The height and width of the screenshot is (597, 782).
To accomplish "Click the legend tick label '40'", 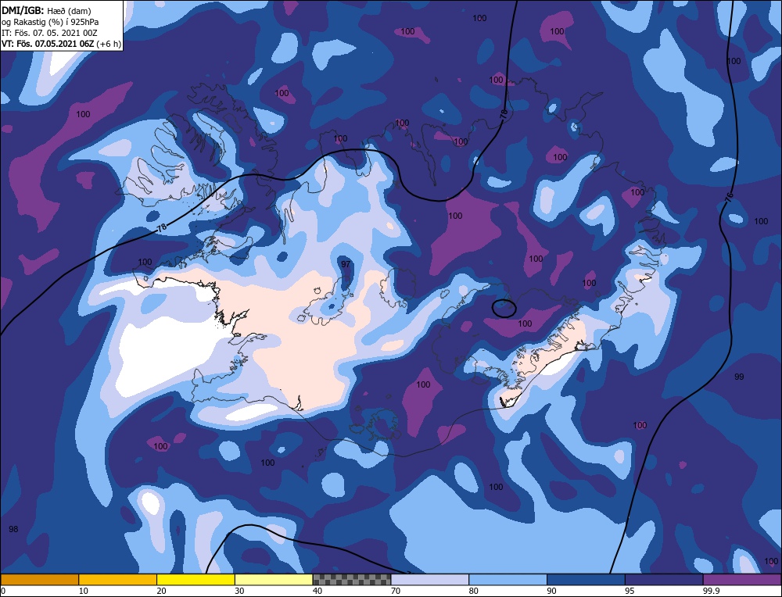I will pos(317,591).
